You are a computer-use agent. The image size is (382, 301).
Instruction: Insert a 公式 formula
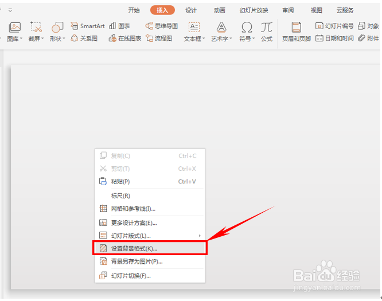[x=267, y=32]
